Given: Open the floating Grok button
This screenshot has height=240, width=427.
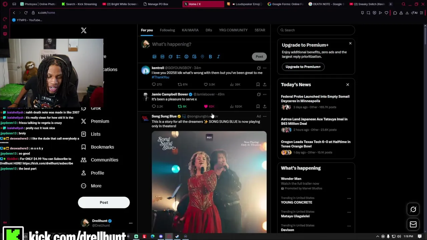Looking at the screenshot, I should [413, 209].
